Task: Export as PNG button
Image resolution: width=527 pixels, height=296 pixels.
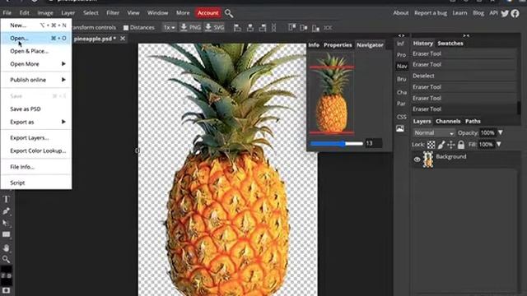Action: (190, 27)
